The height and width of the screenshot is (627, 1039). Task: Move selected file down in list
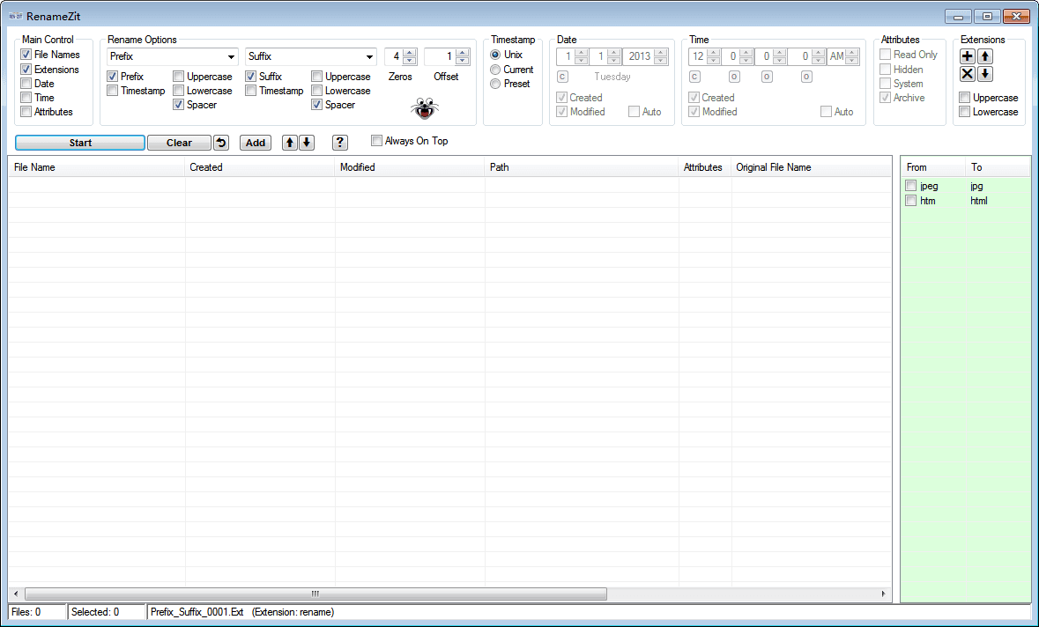click(306, 143)
